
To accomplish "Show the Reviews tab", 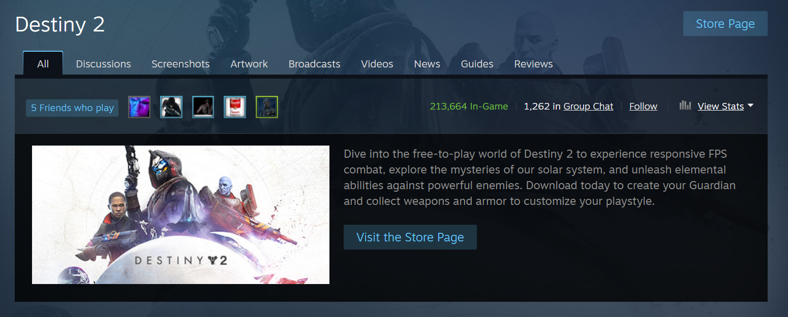I will pos(533,64).
